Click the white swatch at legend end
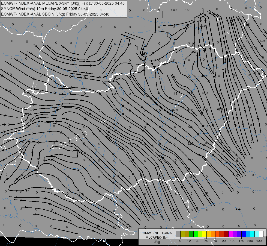Screen dimensions: 267x246 click(261, 234)
